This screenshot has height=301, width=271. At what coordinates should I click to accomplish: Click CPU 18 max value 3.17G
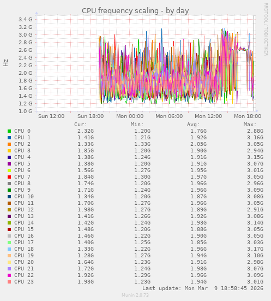(255, 249)
